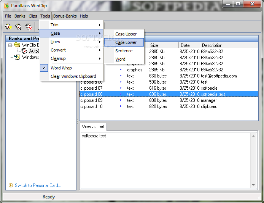Minimize the WinClip window
264x203 pixels.
pyautogui.click(x=228, y=4)
